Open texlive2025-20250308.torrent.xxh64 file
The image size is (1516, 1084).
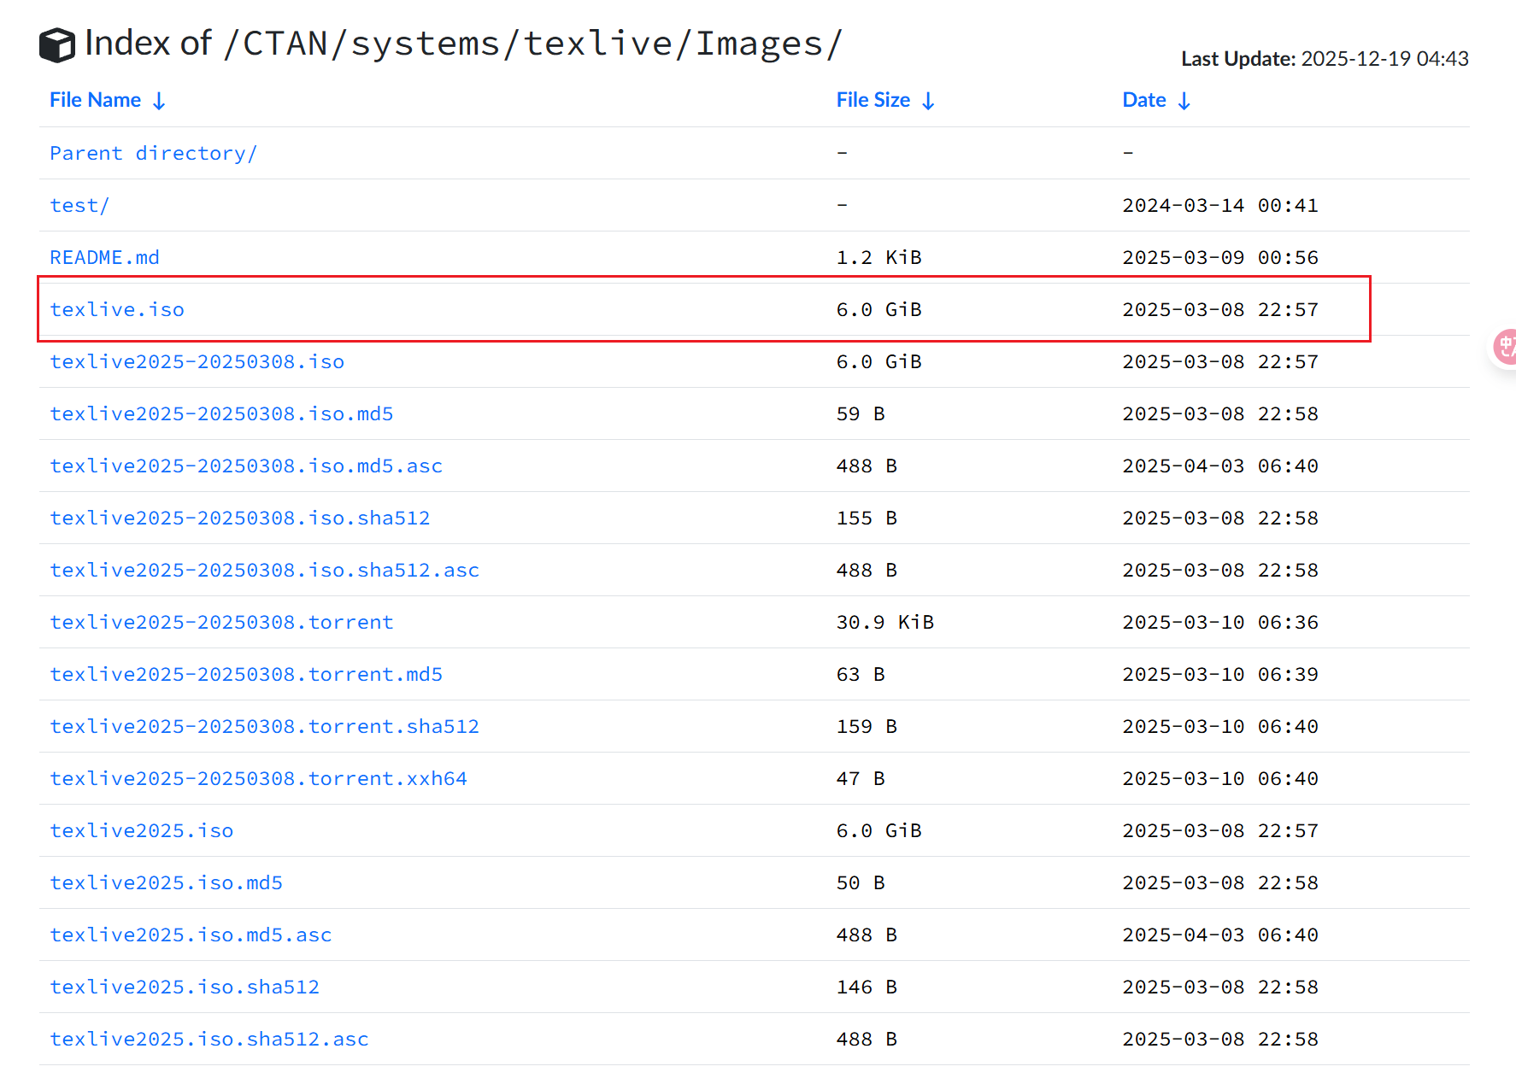coord(258,778)
